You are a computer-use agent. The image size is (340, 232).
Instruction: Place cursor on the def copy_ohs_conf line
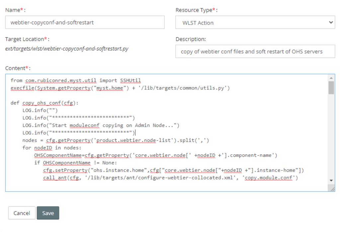click(44, 103)
